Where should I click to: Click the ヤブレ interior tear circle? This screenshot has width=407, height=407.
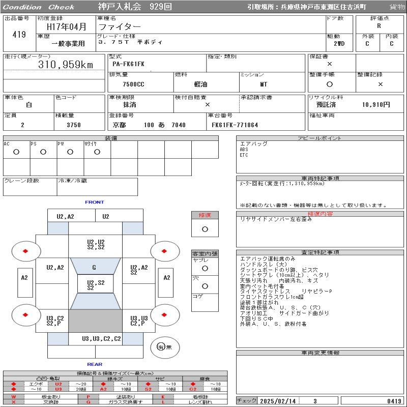click(x=205, y=269)
